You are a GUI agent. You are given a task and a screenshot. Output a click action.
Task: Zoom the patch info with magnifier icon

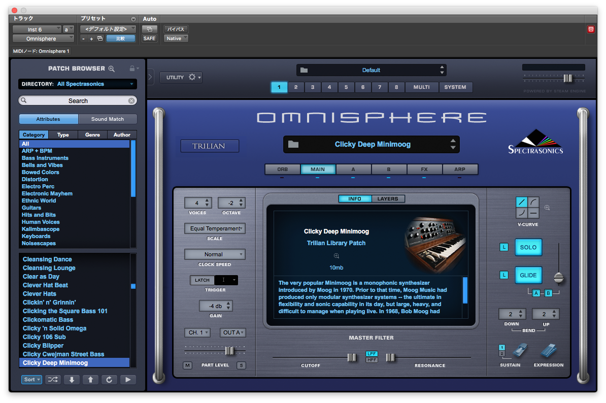pyautogui.click(x=336, y=256)
